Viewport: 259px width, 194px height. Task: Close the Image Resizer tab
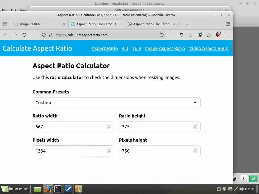[63, 24]
